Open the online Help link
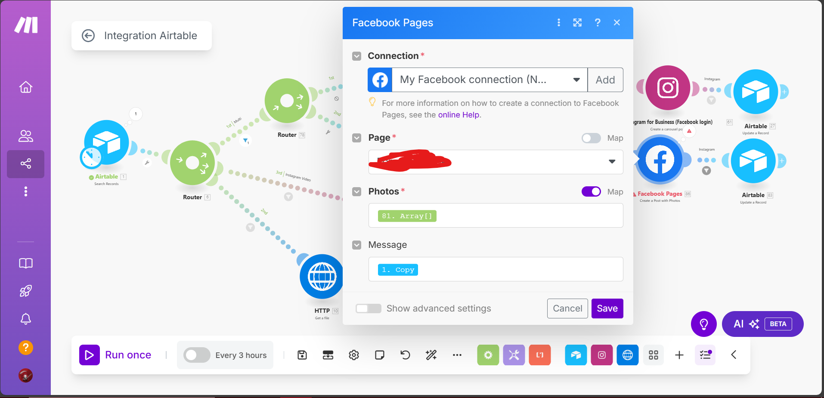 [x=458, y=115]
